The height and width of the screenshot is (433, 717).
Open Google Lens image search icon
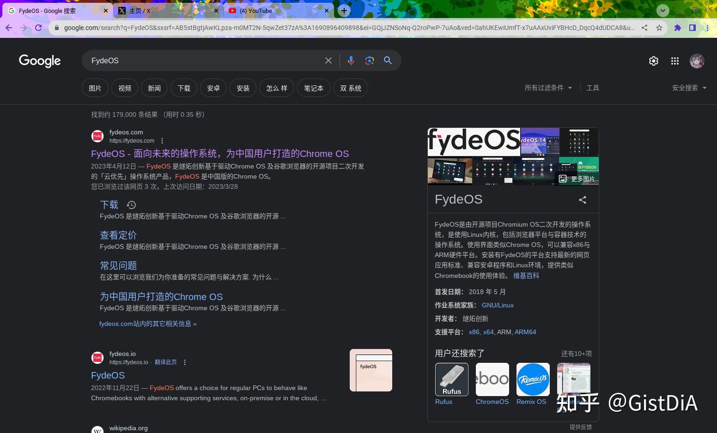369,60
